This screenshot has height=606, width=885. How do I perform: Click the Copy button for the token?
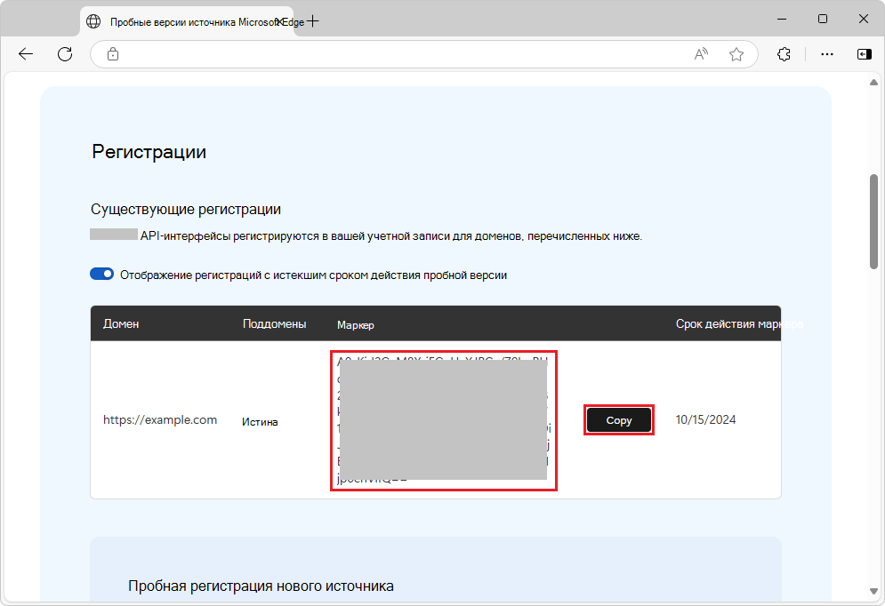tap(618, 419)
